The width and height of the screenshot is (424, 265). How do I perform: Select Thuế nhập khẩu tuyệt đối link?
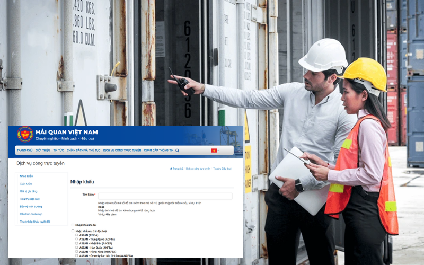point(35,222)
